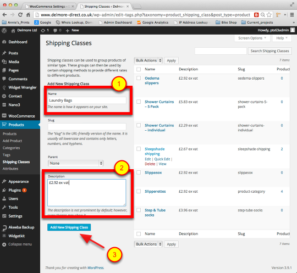Open the Attributes submenu item
This screenshot has height=273, width=297.
(x=10, y=169)
